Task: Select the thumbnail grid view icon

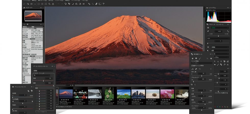Action: tap(31, 4)
